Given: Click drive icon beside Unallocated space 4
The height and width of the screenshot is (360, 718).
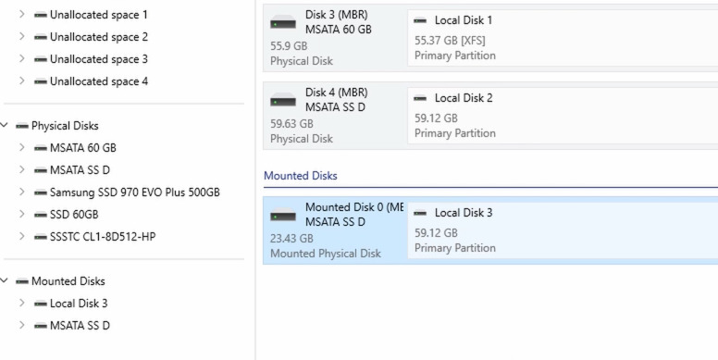Looking at the screenshot, I should pos(41,81).
